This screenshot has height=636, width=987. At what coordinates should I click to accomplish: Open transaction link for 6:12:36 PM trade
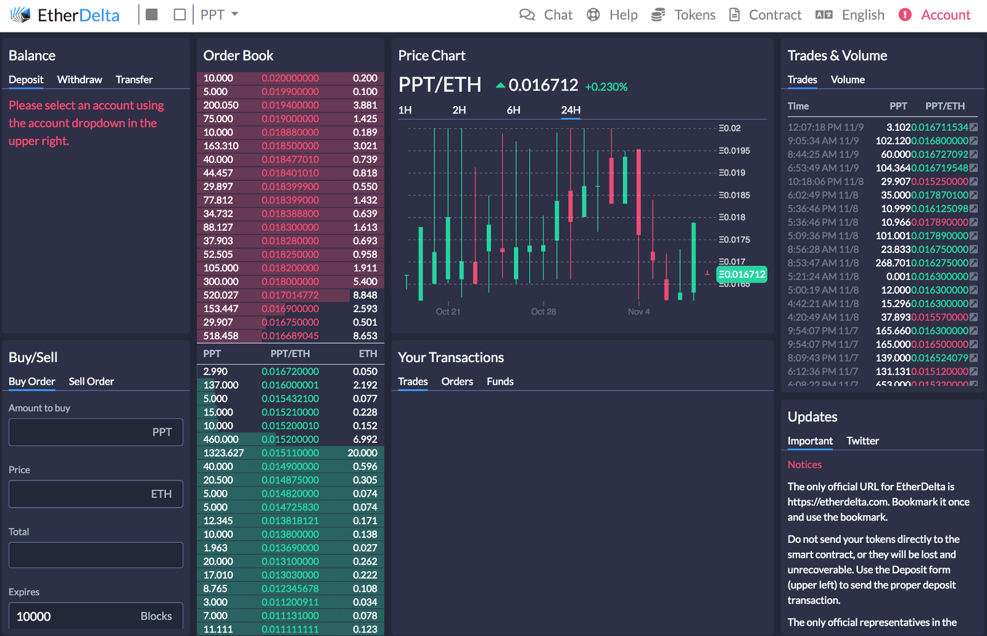[x=973, y=371]
